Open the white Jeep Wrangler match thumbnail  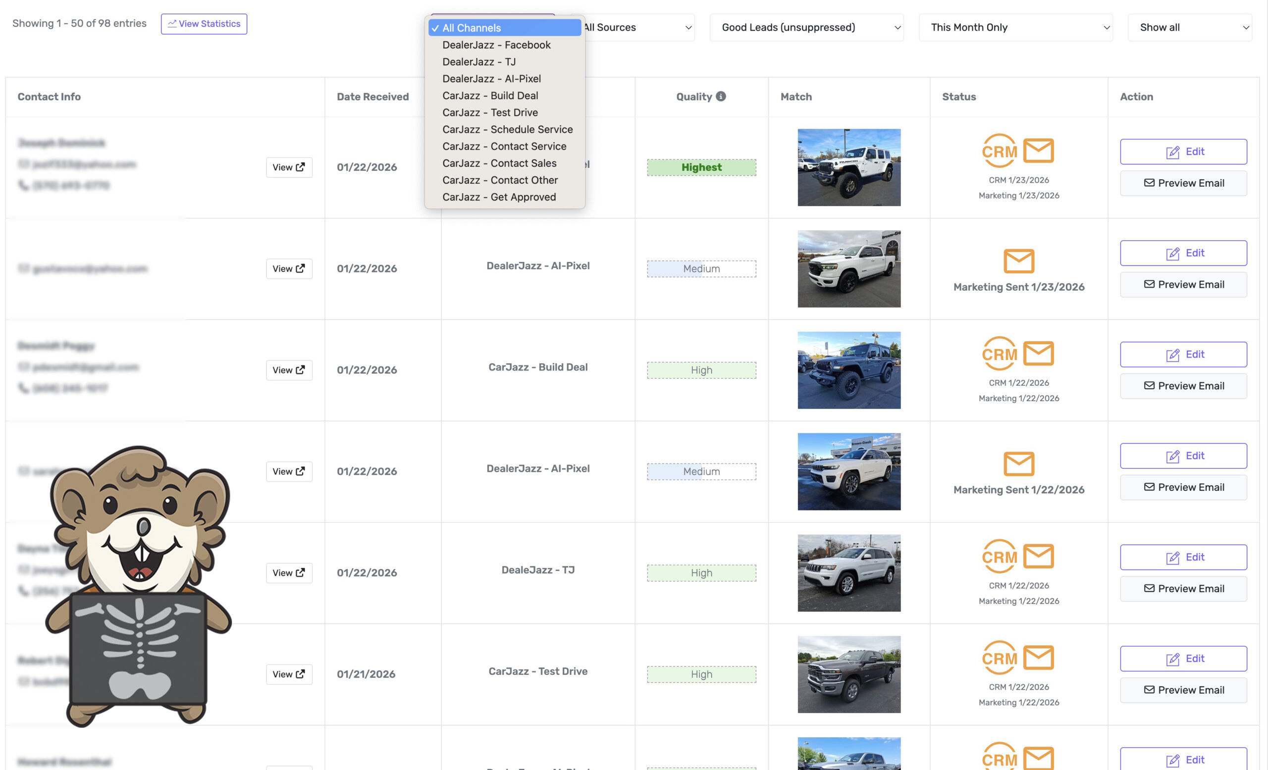coord(848,167)
